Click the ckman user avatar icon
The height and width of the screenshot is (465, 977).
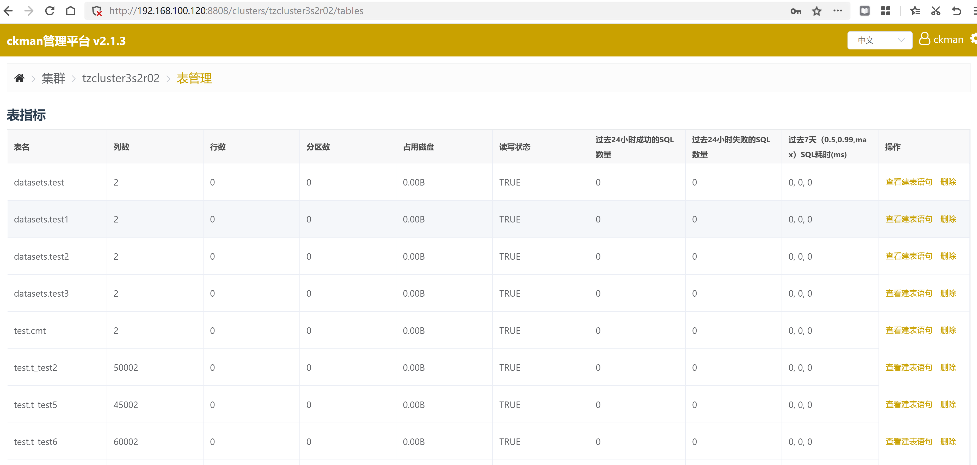pyautogui.click(x=925, y=39)
